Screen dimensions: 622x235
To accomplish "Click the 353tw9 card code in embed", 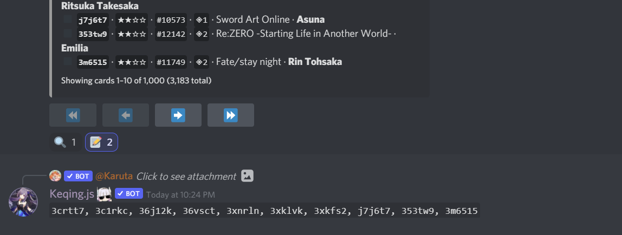I will tap(93, 34).
